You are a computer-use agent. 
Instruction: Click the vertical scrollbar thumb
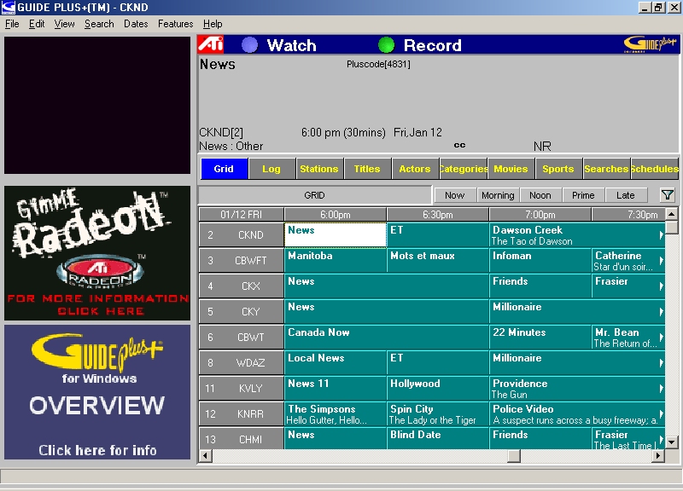tap(672, 227)
